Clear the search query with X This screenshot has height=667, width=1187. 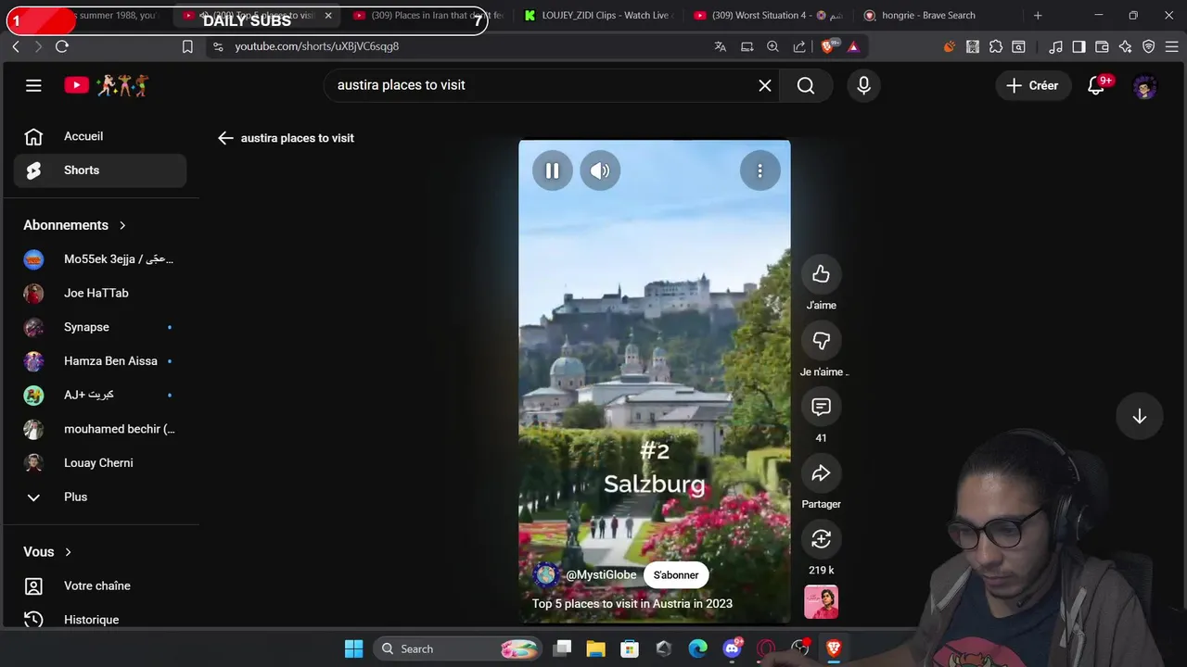(765, 85)
